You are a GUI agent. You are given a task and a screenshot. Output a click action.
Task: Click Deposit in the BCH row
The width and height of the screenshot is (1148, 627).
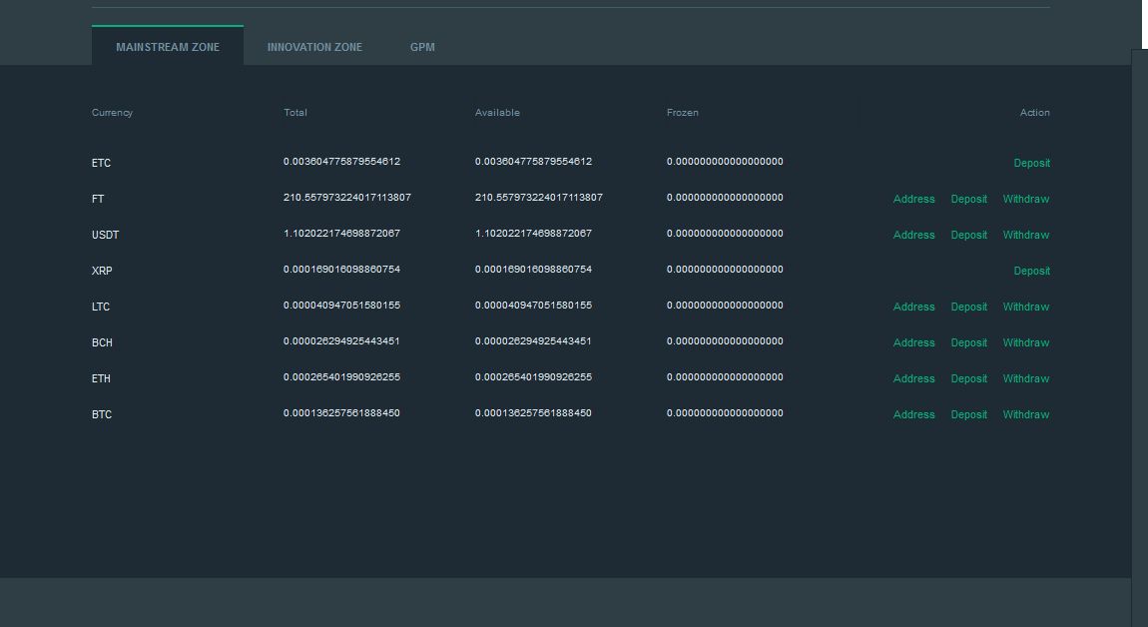pos(968,342)
